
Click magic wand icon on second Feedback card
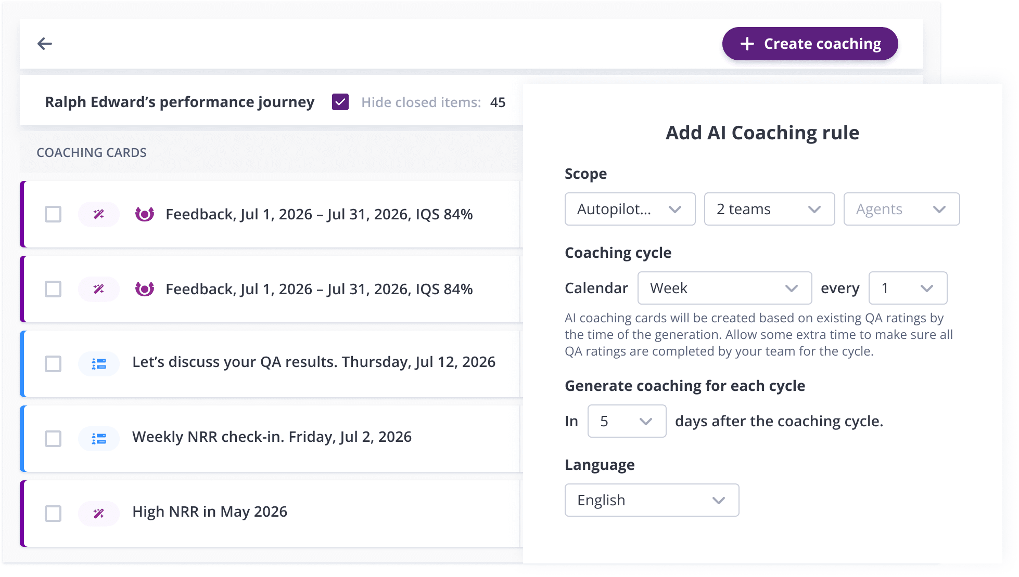(x=99, y=289)
